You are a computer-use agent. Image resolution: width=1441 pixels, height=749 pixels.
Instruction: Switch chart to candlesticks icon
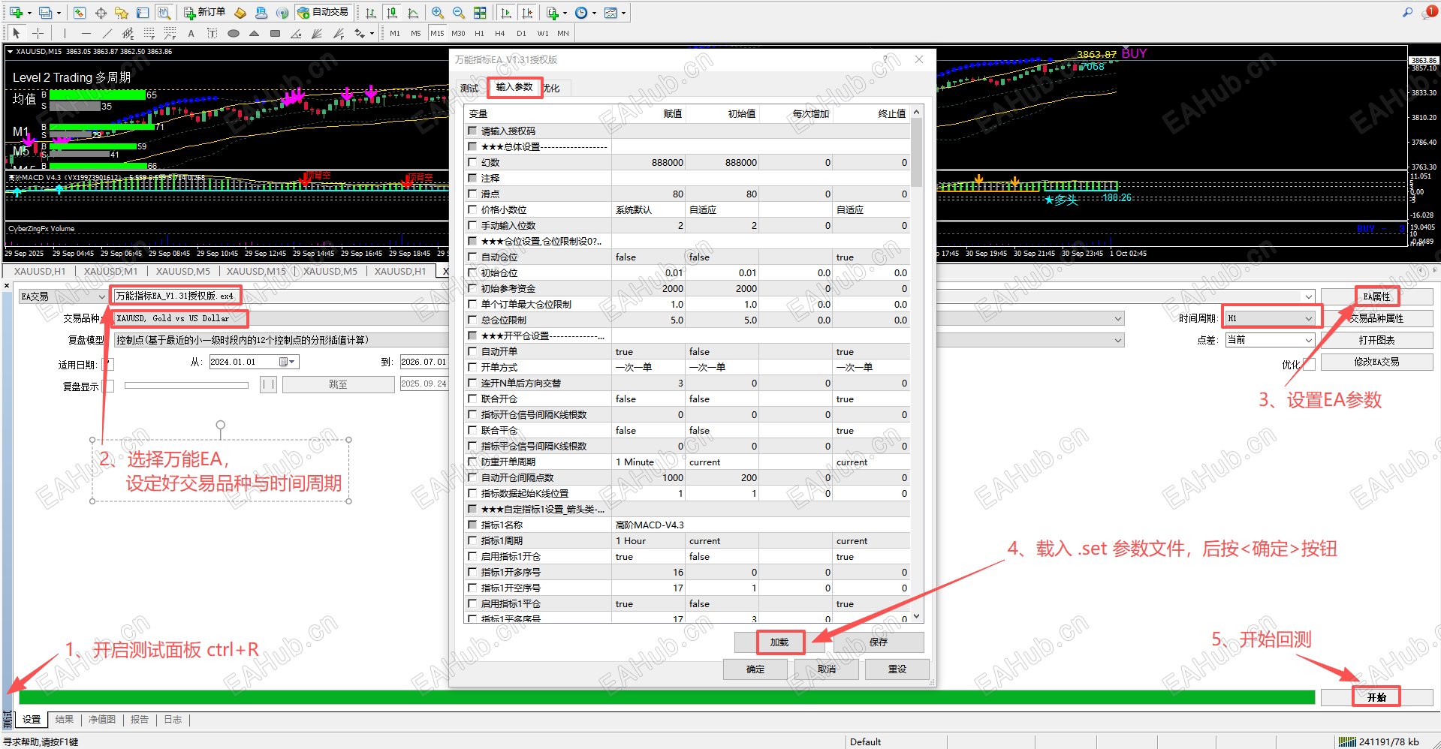click(x=392, y=13)
